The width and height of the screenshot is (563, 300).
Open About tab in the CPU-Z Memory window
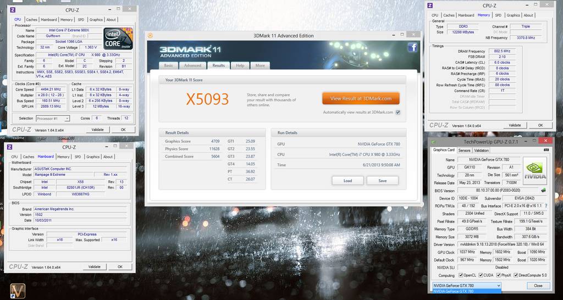pos(528,15)
